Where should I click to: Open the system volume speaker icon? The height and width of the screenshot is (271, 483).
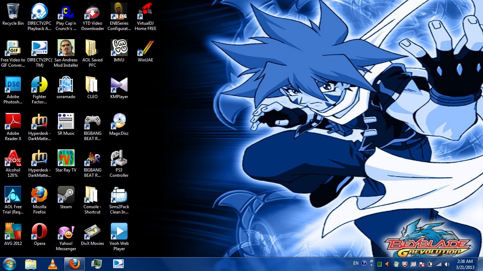pos(447,264)
